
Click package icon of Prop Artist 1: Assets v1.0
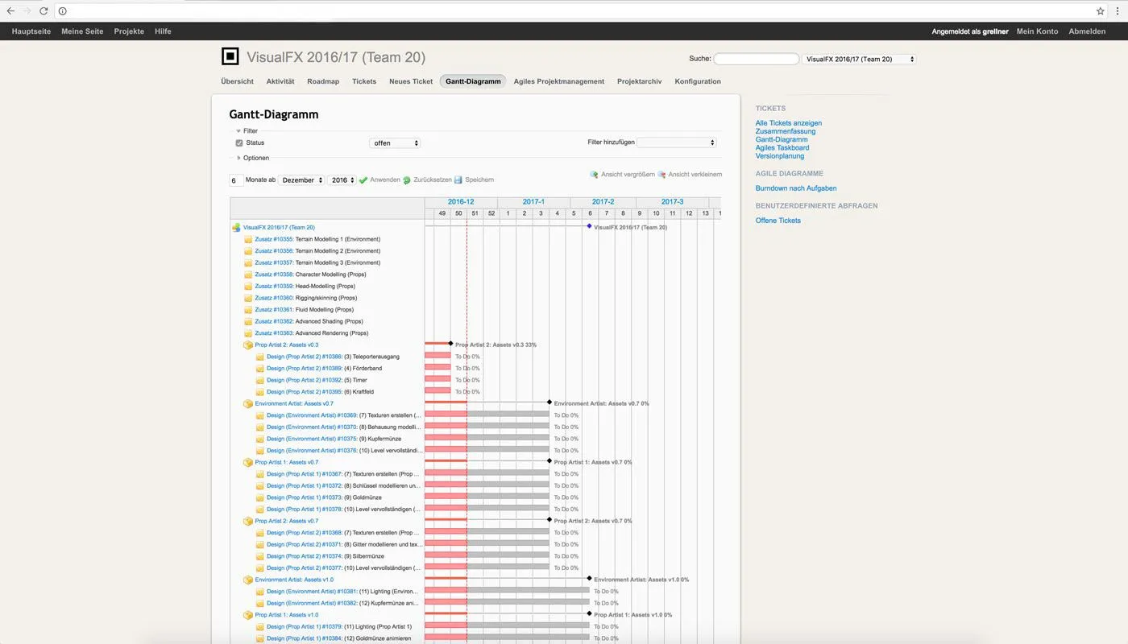[x=248, y=615]
